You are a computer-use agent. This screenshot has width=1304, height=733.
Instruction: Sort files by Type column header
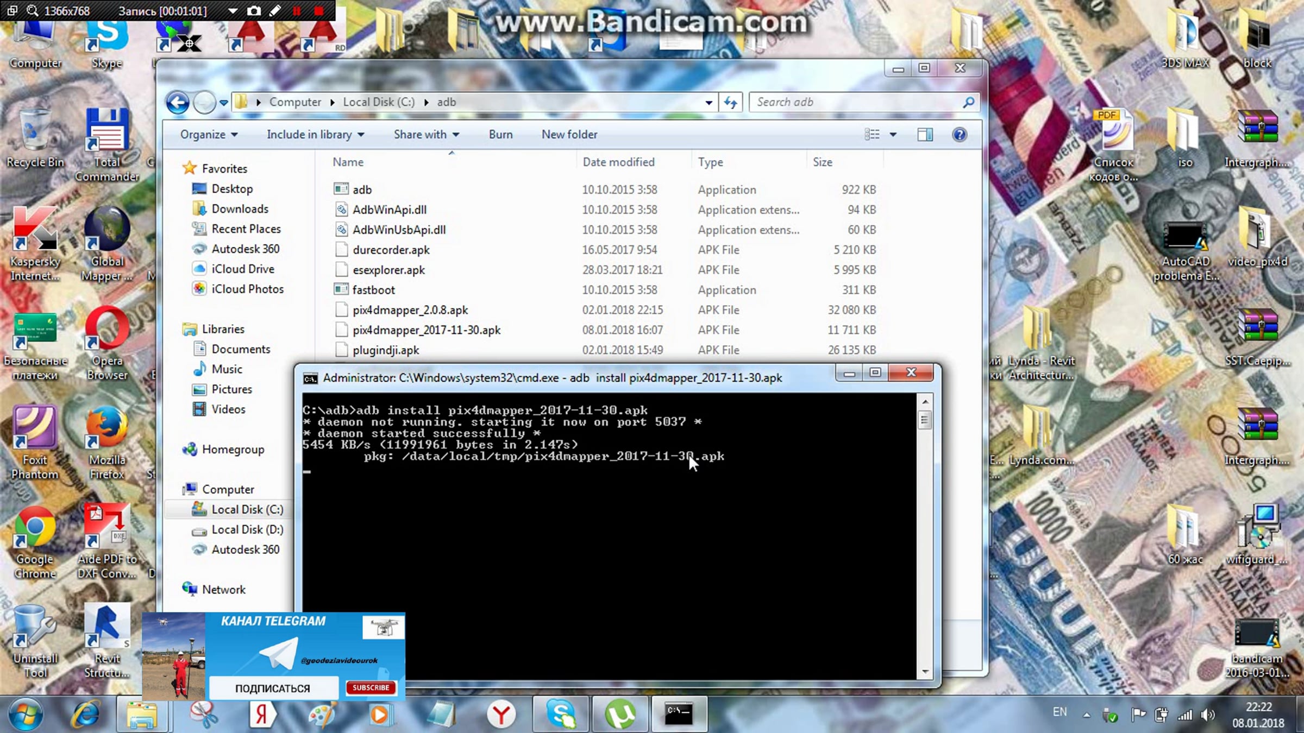(710, 162)
